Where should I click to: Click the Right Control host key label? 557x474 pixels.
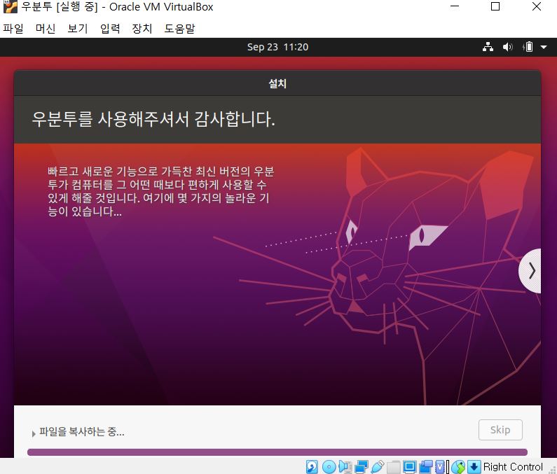[x=513, y=466]
